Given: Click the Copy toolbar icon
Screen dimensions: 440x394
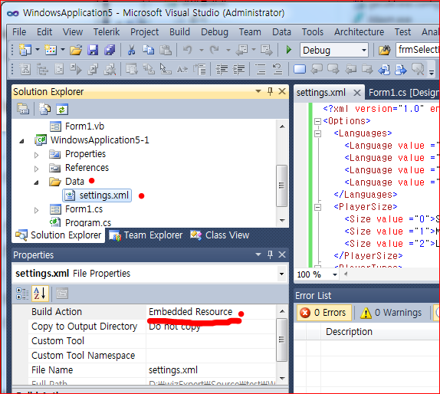Looking at the screenshot, I should tap(148, 51).
